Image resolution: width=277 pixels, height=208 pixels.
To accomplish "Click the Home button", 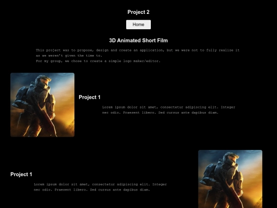I will click(x=138, y=25).
